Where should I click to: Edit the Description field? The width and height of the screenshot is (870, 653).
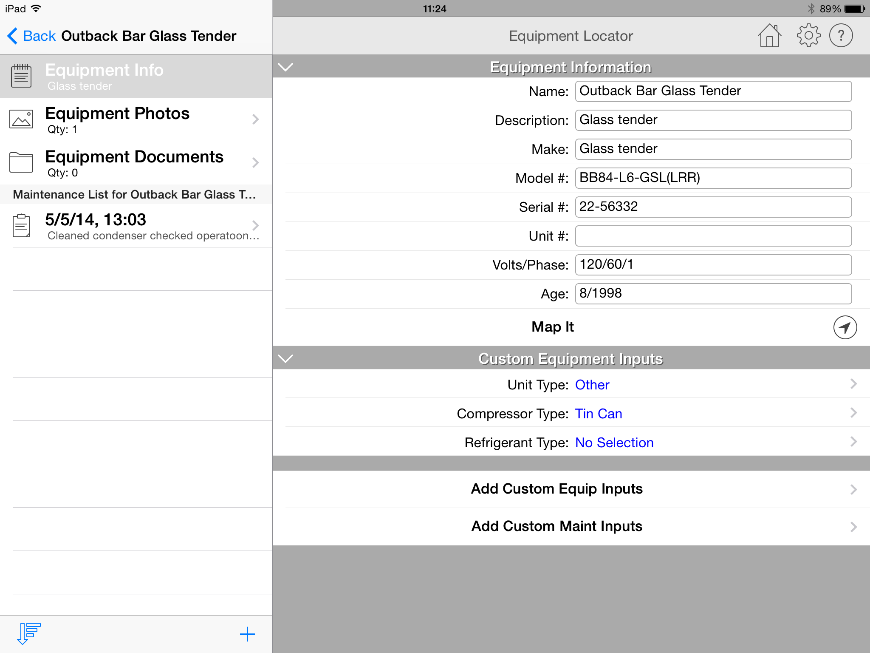713,120
